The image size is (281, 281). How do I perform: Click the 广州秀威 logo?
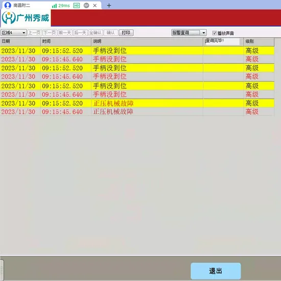26,17
